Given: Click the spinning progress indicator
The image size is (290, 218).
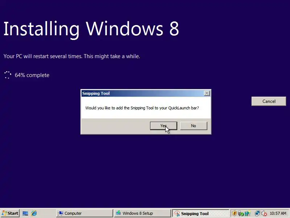Looking at the screenshot, I should tap(8, 75).
